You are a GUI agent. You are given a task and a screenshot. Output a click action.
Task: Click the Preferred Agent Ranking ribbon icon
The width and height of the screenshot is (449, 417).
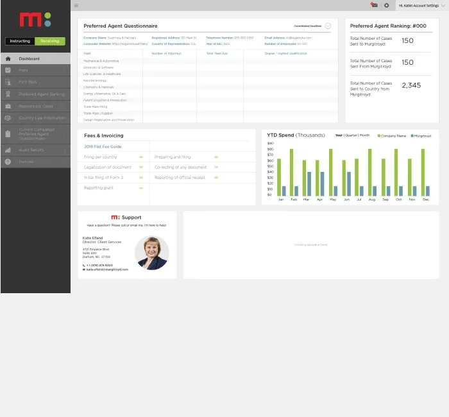(x=8, y=94)
